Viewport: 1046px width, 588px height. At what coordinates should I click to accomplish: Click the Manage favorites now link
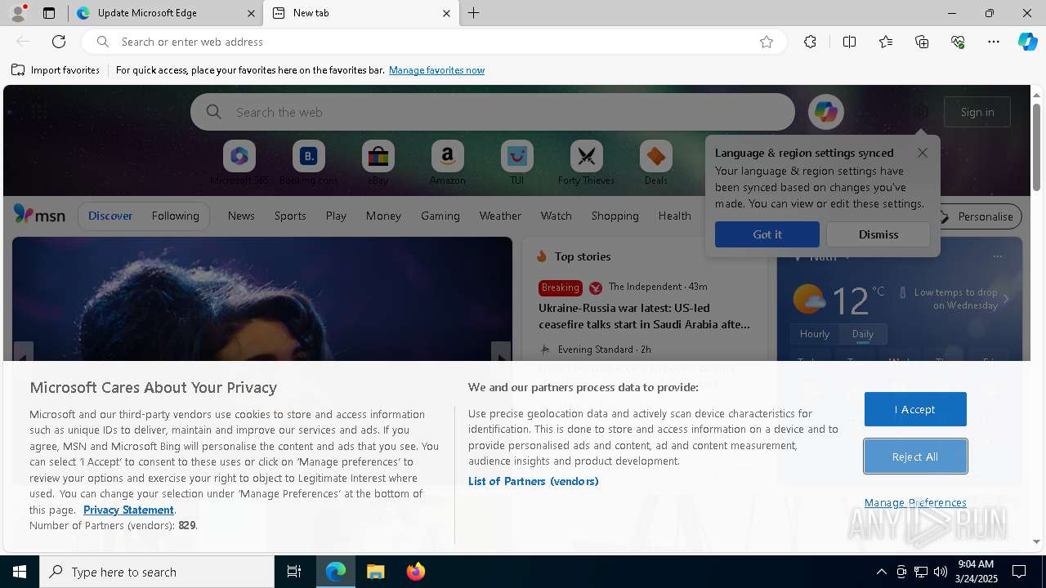(x=436, y=70)
